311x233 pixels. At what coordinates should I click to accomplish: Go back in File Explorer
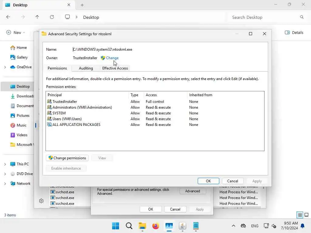tap(8, 17)
